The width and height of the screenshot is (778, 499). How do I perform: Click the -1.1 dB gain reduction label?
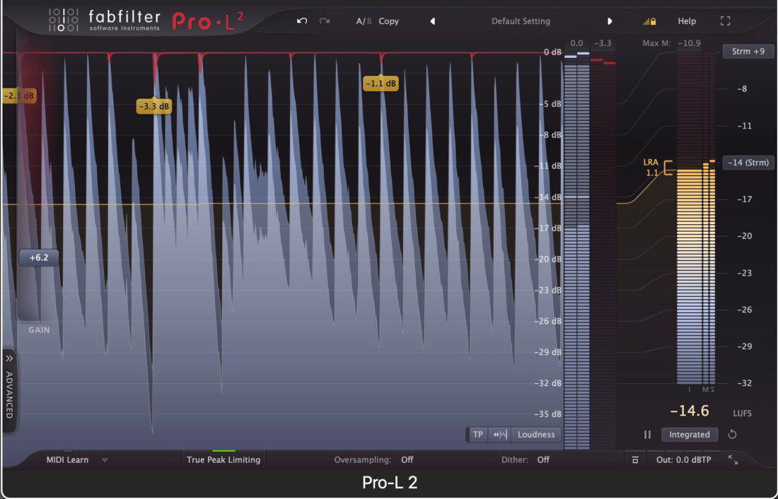[x=381, y=83]
